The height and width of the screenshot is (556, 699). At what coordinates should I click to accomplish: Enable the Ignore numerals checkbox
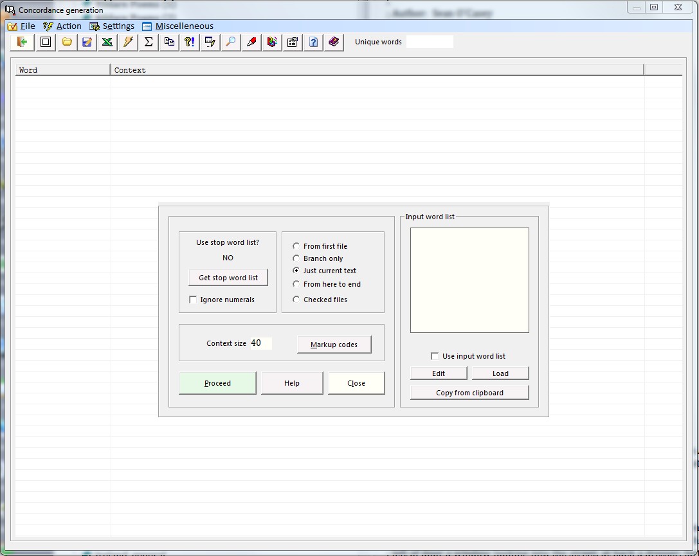[193, 300]
